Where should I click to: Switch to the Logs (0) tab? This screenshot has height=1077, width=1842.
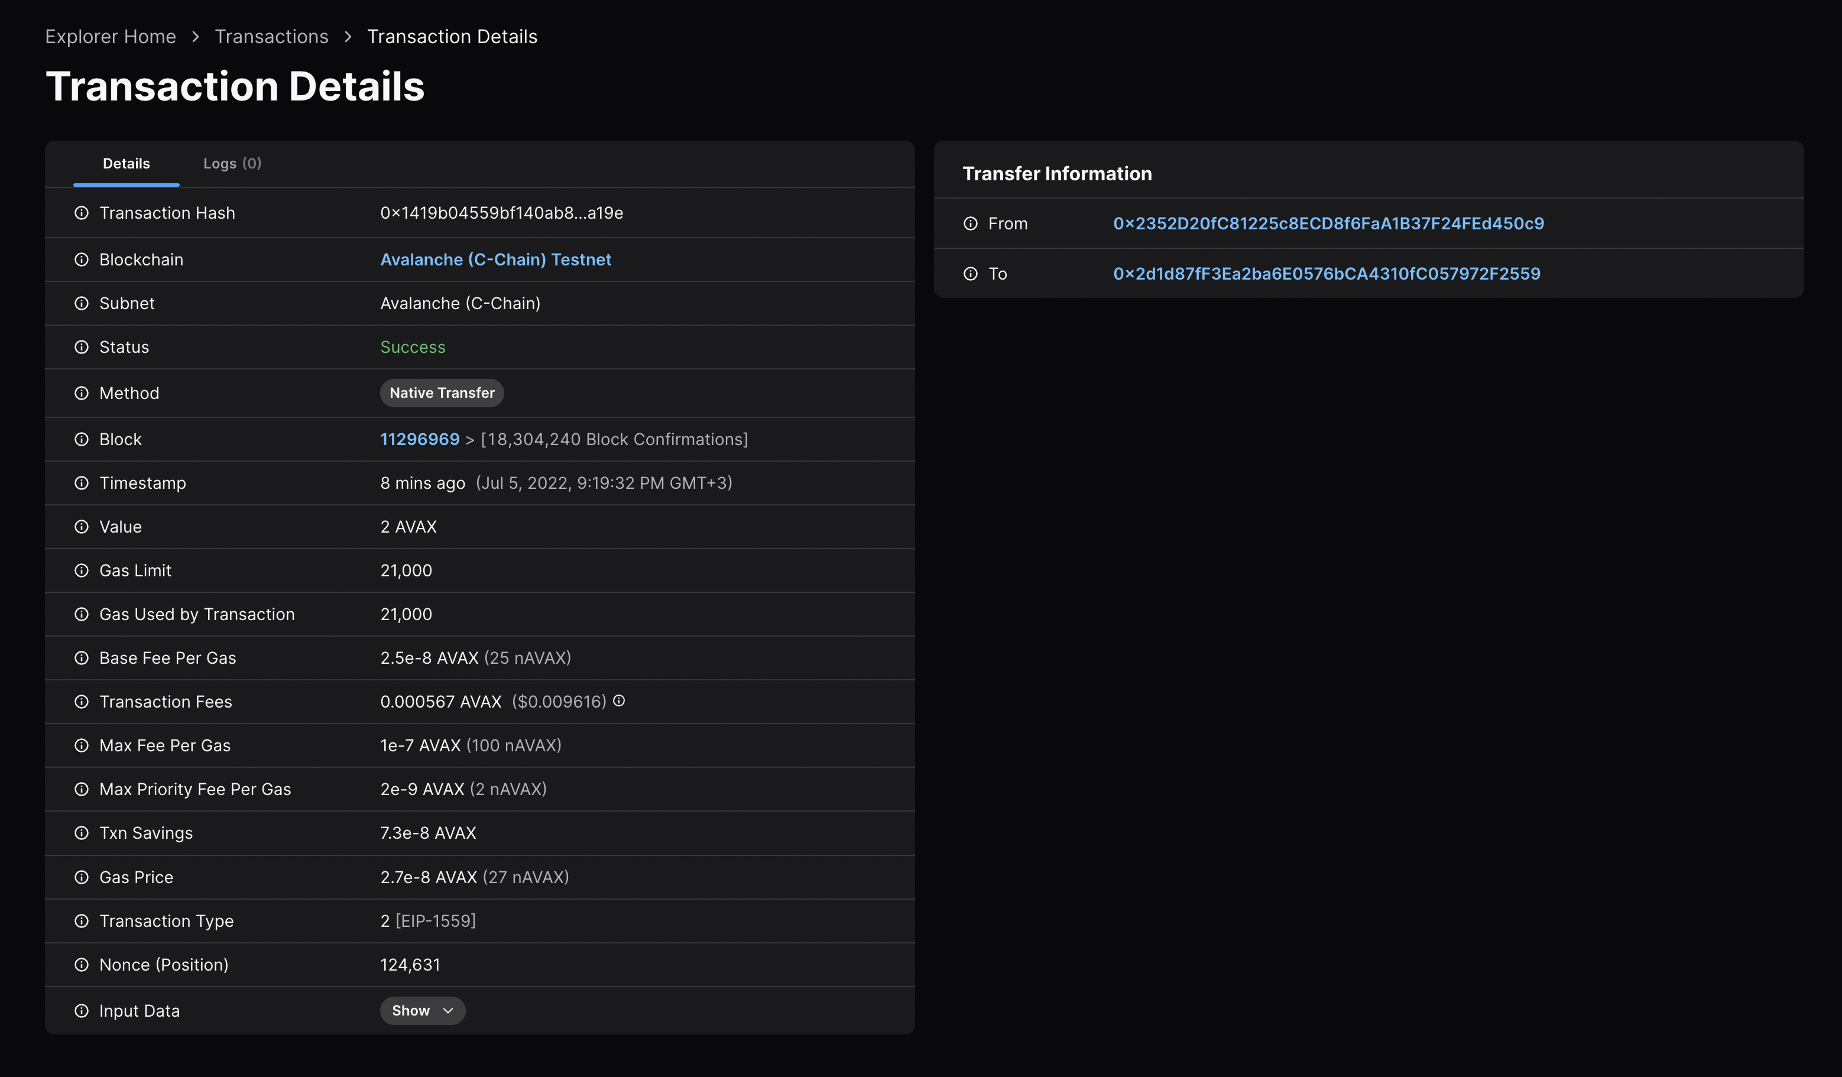tap(232, 163)
